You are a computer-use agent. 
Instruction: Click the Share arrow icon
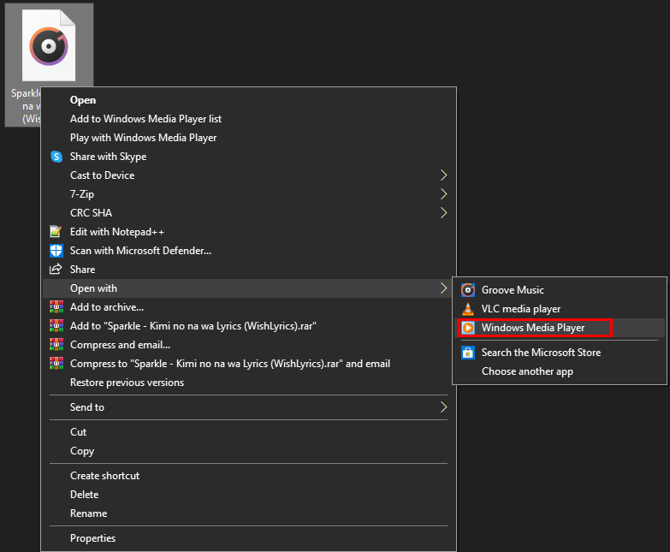(x=56, y=270)
